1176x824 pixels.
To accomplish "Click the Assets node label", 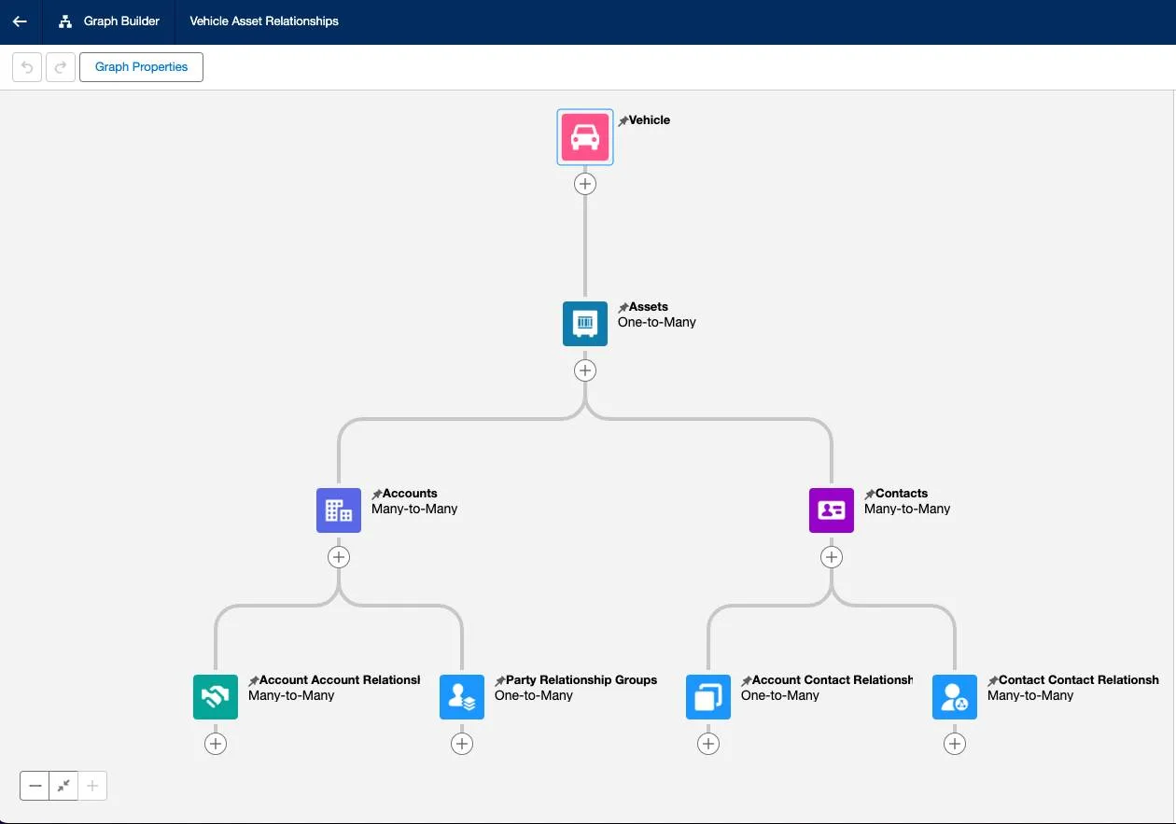I will (x=649, y=306).
